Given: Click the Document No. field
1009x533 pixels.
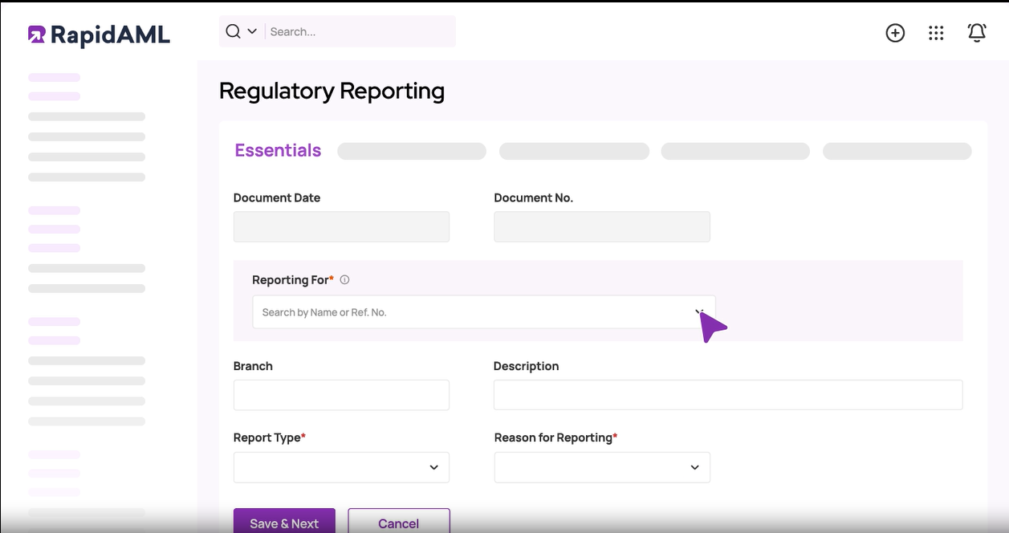Looking at the screenshot, I should click(601, 226).
